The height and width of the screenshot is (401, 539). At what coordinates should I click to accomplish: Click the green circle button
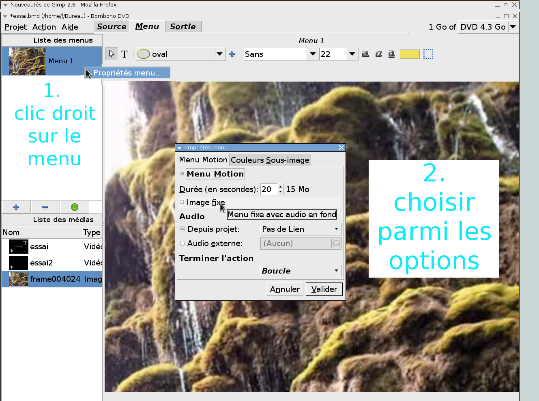tap(75, 207)
